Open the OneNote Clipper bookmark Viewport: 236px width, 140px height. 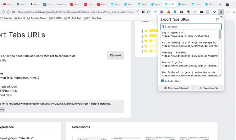click(x=37, y=18)
